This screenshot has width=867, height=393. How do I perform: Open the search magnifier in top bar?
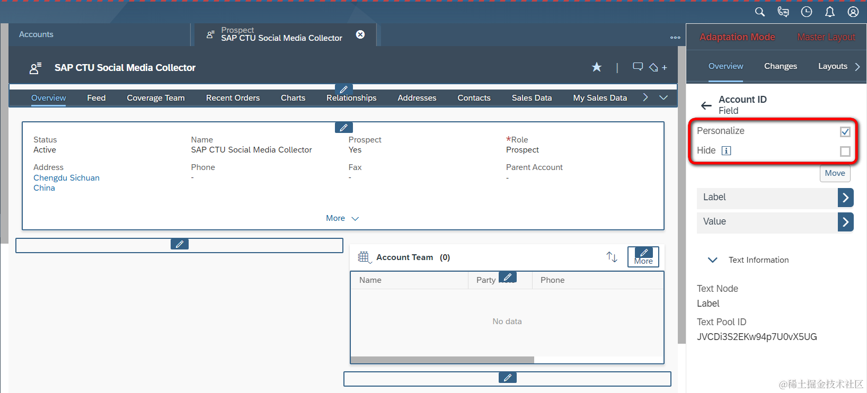(760, 12)
